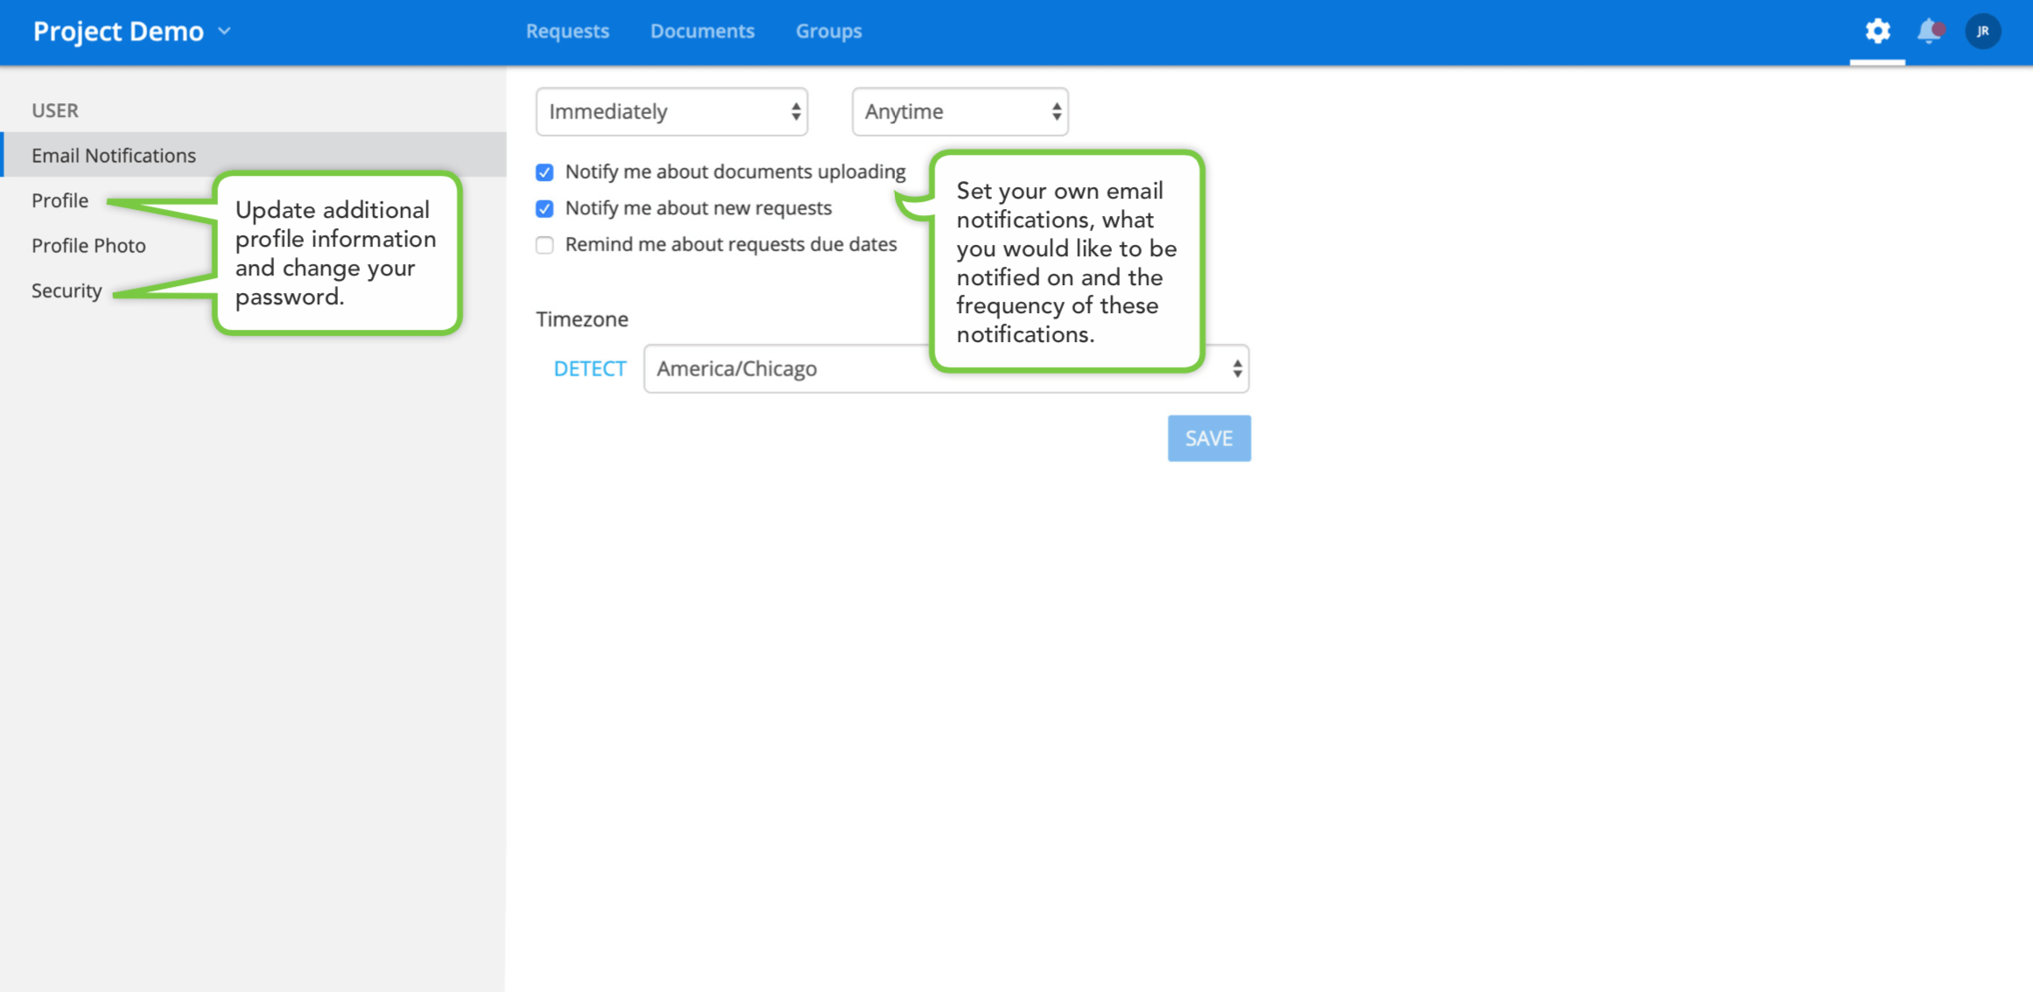Open notifications bell icon

(1929, 31)
